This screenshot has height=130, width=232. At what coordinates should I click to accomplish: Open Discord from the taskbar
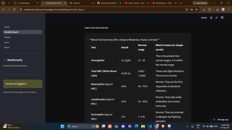pos(123,127)
